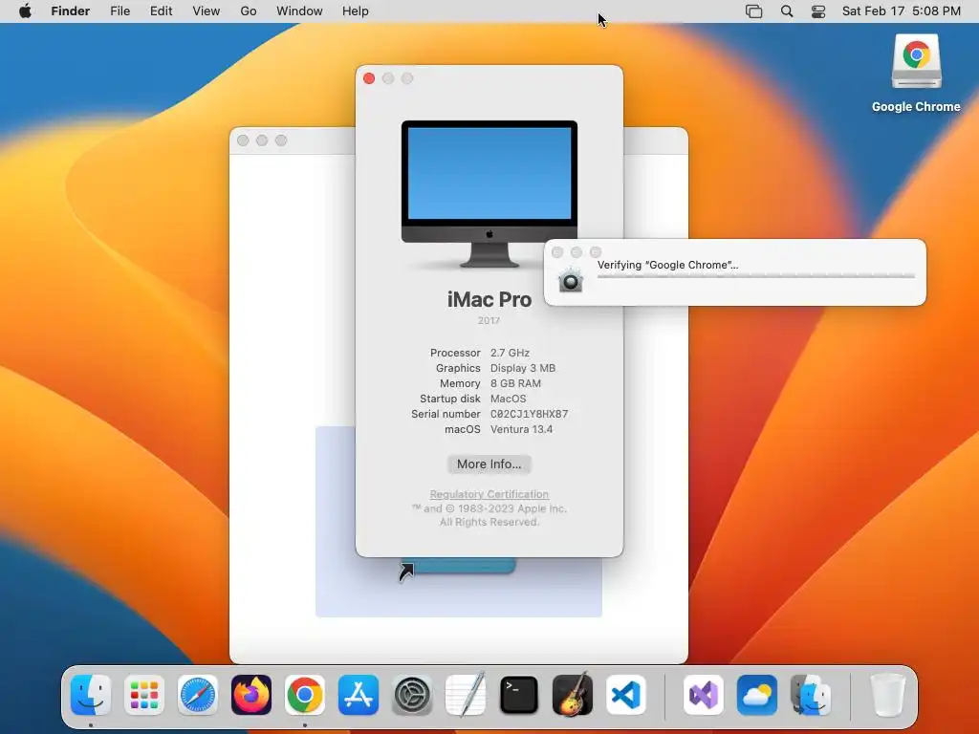Open the Help menu
The image size is (979, 734).
356,11
